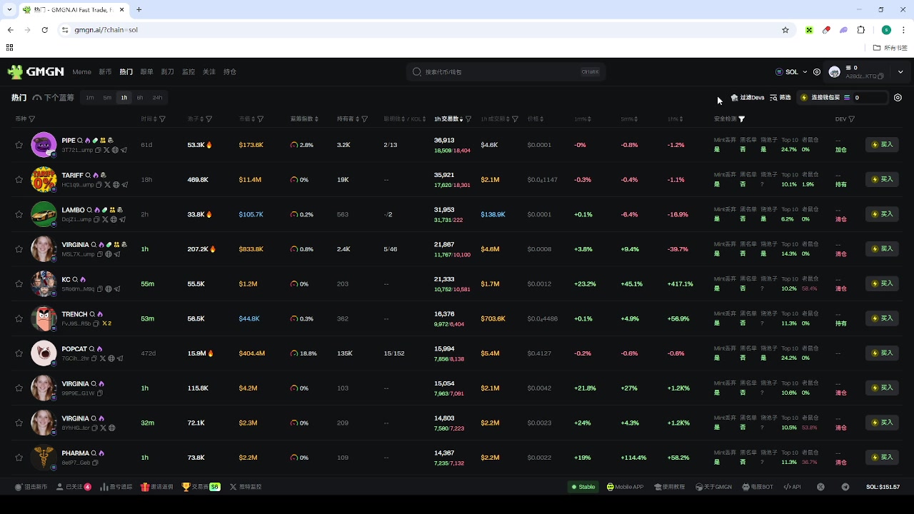Select the 24h timeframe tab
This screenshot has height=514, width=914.
pos(157,98)
